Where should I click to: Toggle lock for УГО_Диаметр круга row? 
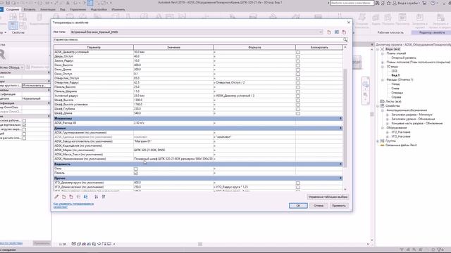297,183
